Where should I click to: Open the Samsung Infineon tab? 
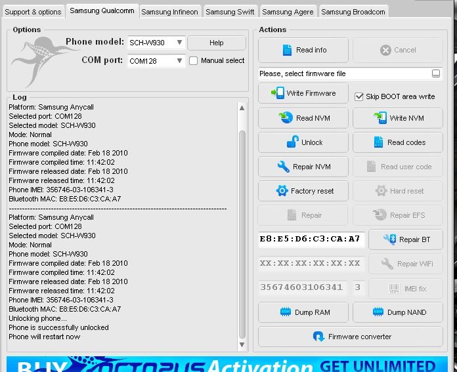[169, 12]
